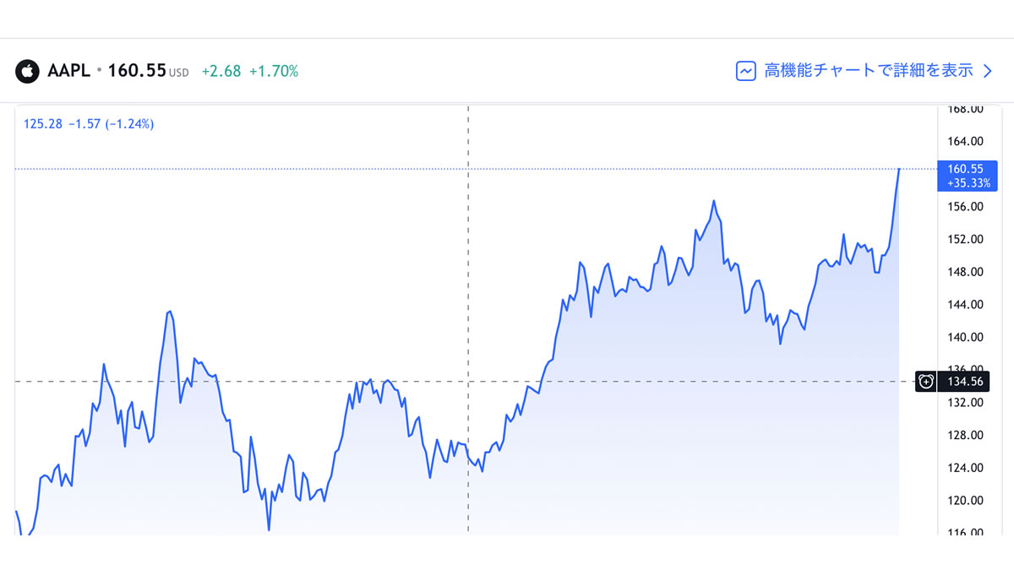
Task: Click the horizontal dashed crosshair line
Action: 465,382
